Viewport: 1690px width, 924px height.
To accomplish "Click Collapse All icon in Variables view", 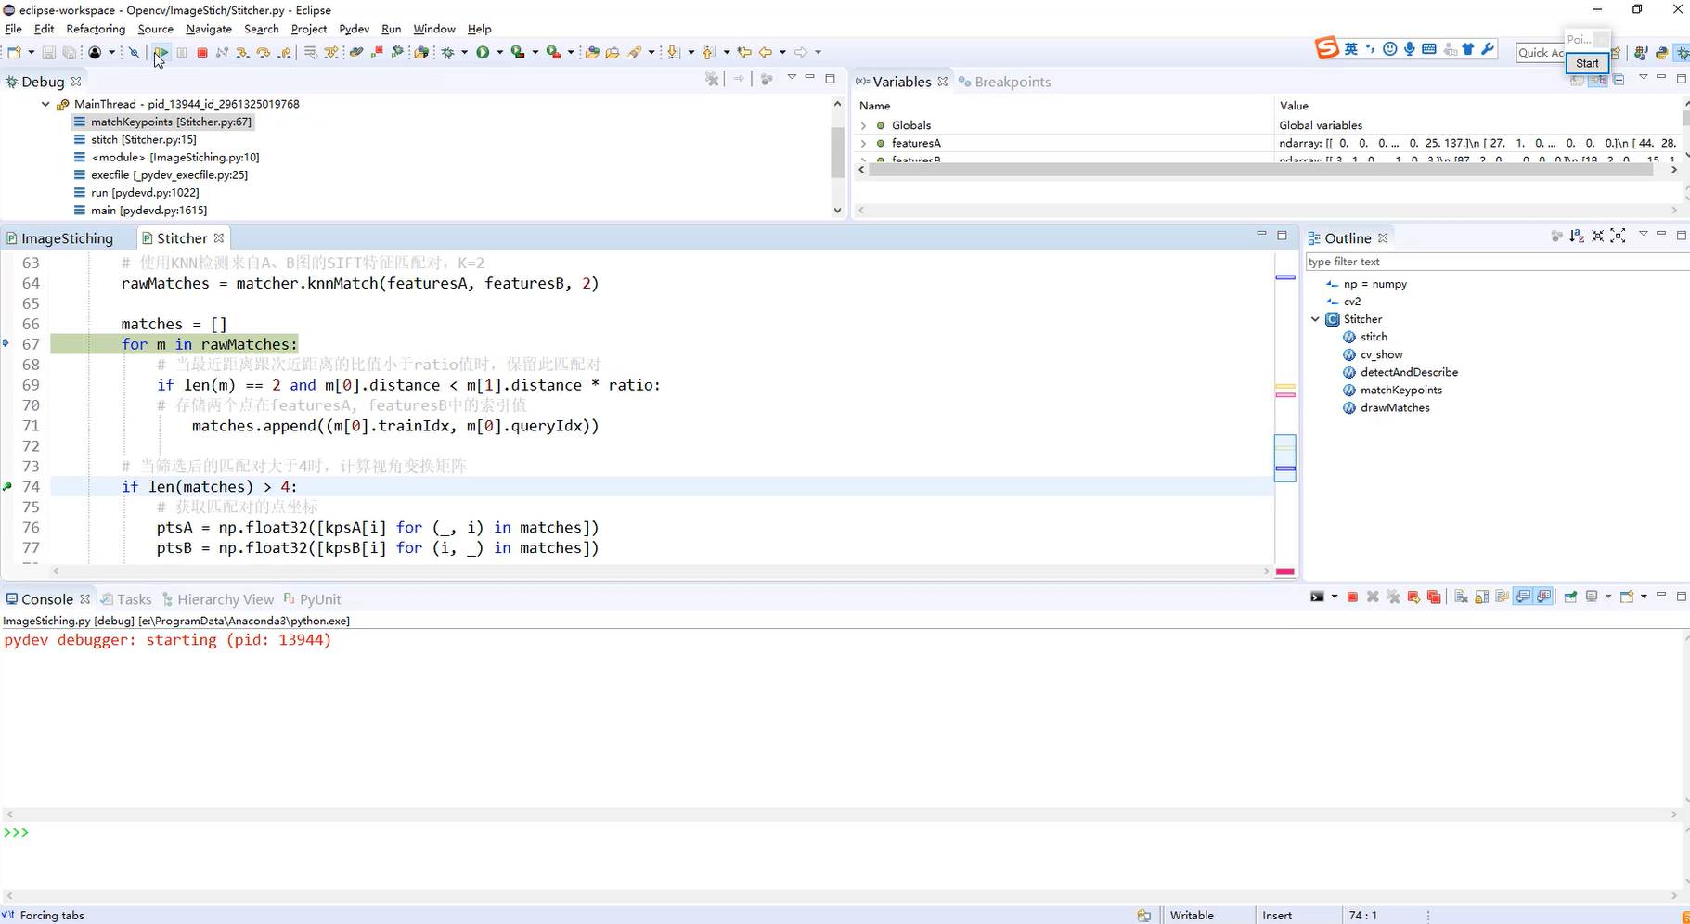I will click(x=1619, y=80).
